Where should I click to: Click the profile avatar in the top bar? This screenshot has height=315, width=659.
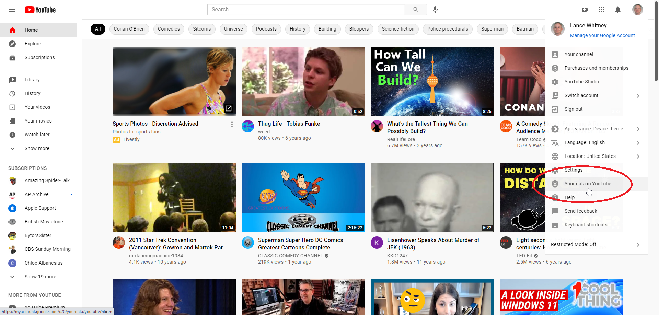click(638, 10)
